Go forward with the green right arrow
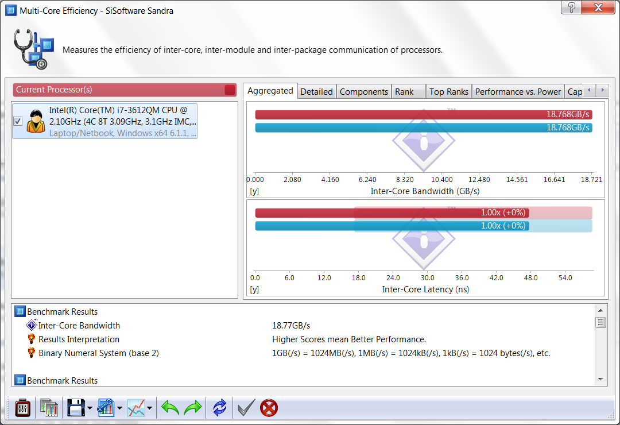Screen dimensions: 620x425 click(193, 408)
